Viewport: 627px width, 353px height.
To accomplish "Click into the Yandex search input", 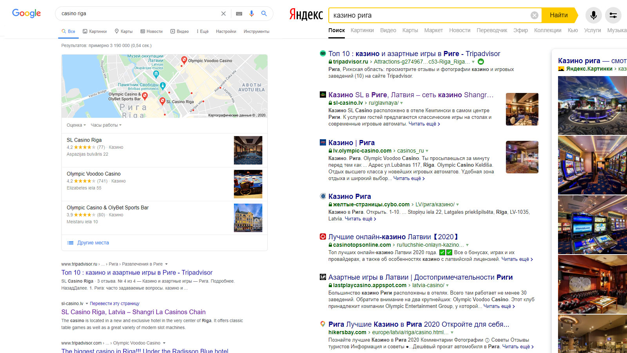I will pyautogui.click(x=427, y=15).
